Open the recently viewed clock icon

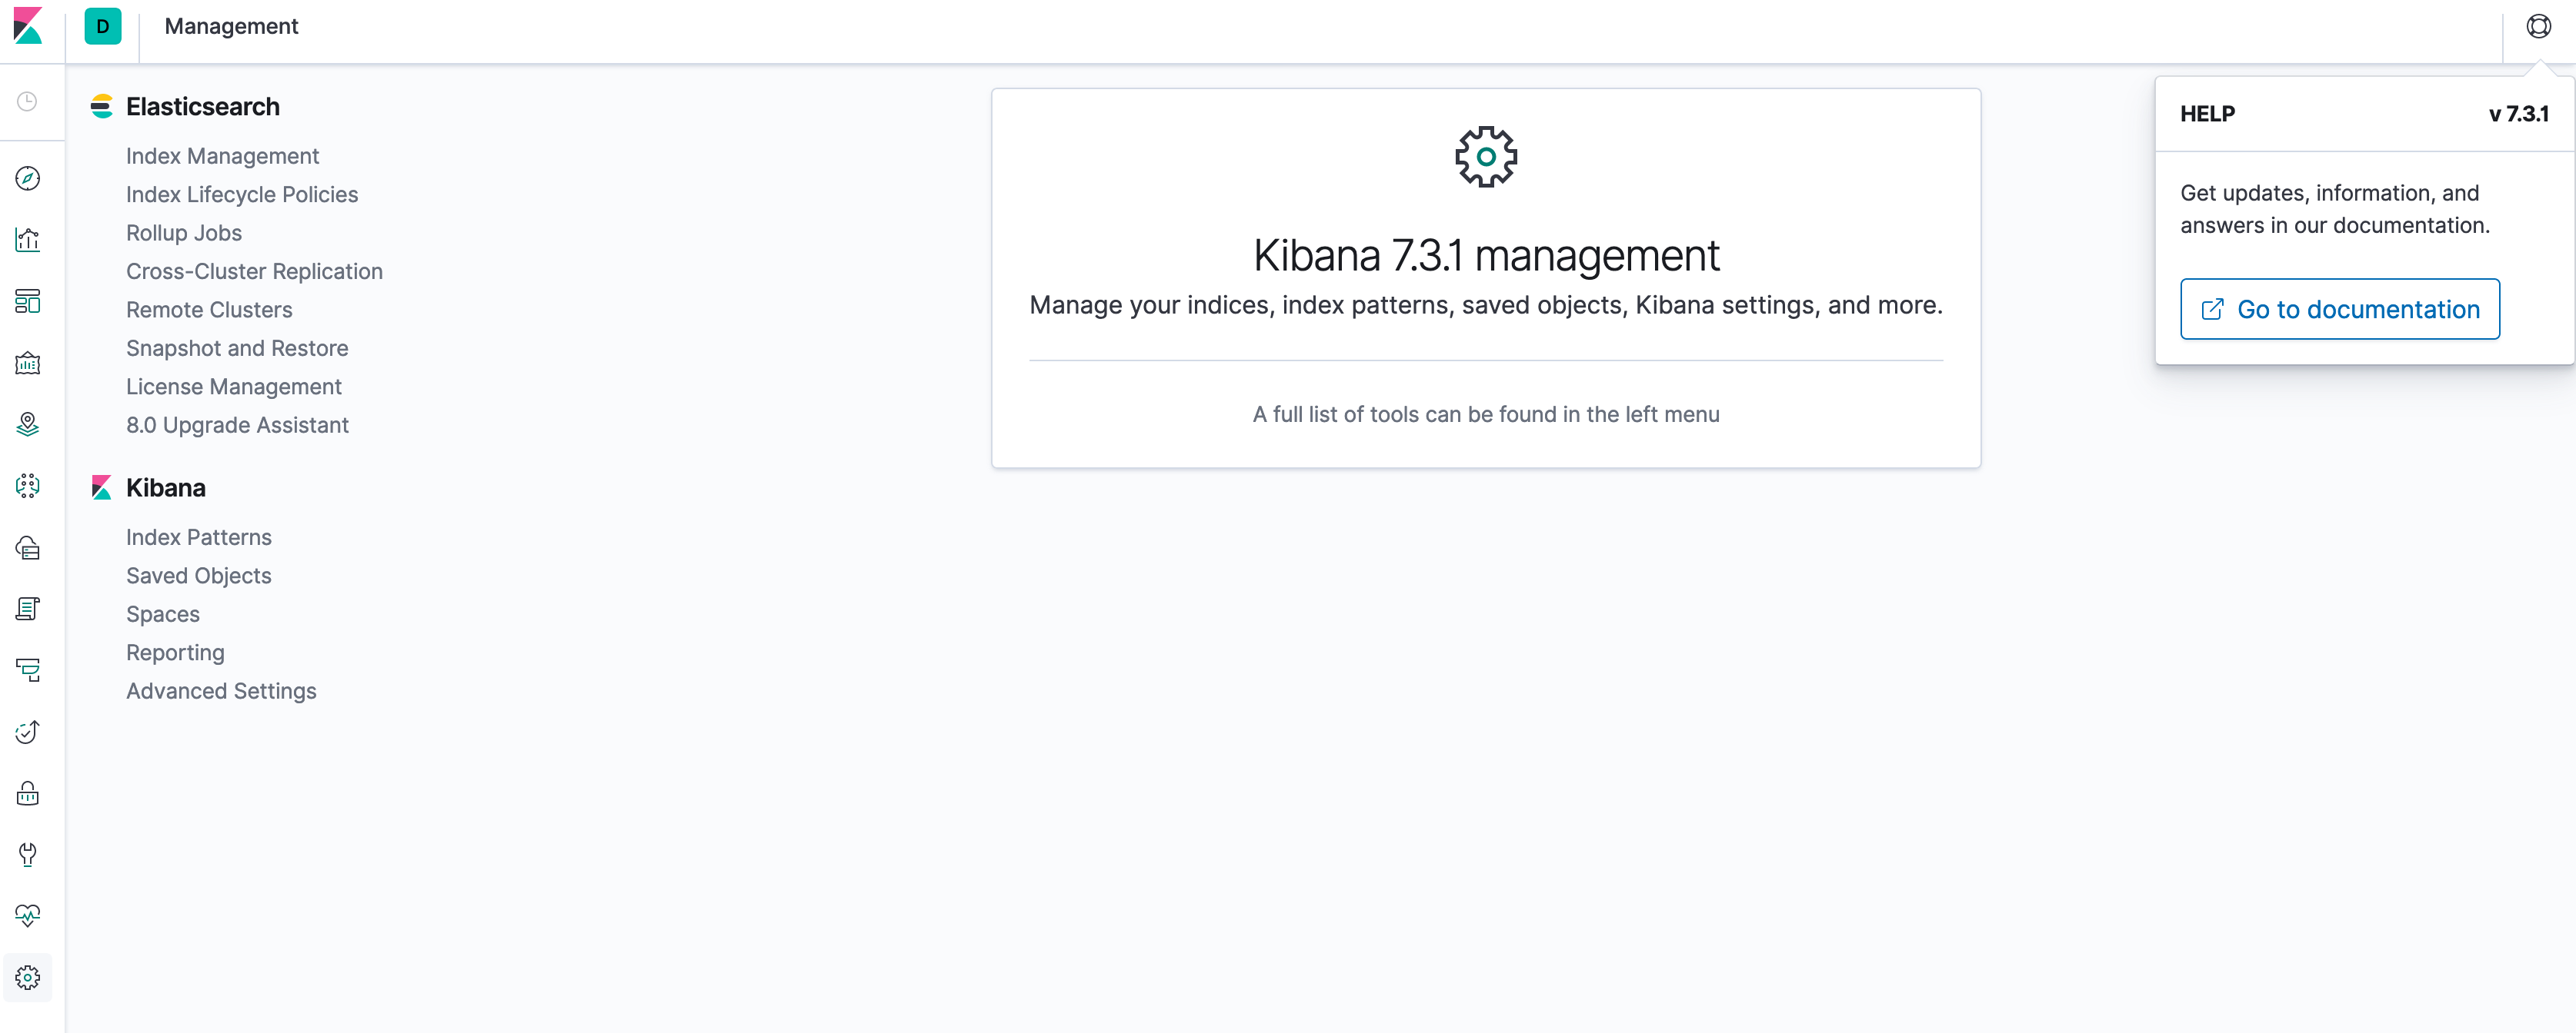(28, 102)
